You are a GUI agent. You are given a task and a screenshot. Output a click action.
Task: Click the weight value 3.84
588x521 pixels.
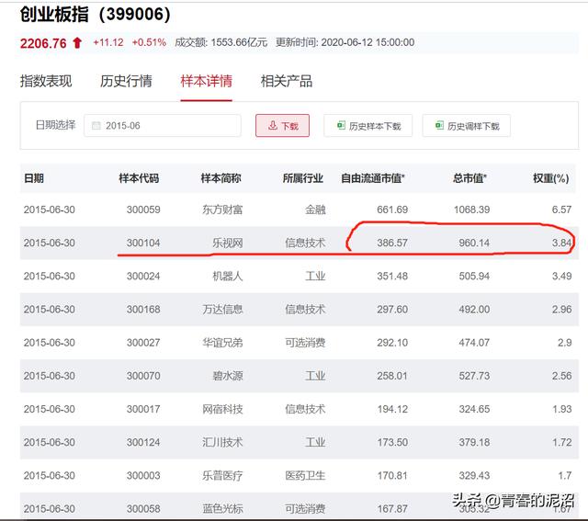[561, 244]
